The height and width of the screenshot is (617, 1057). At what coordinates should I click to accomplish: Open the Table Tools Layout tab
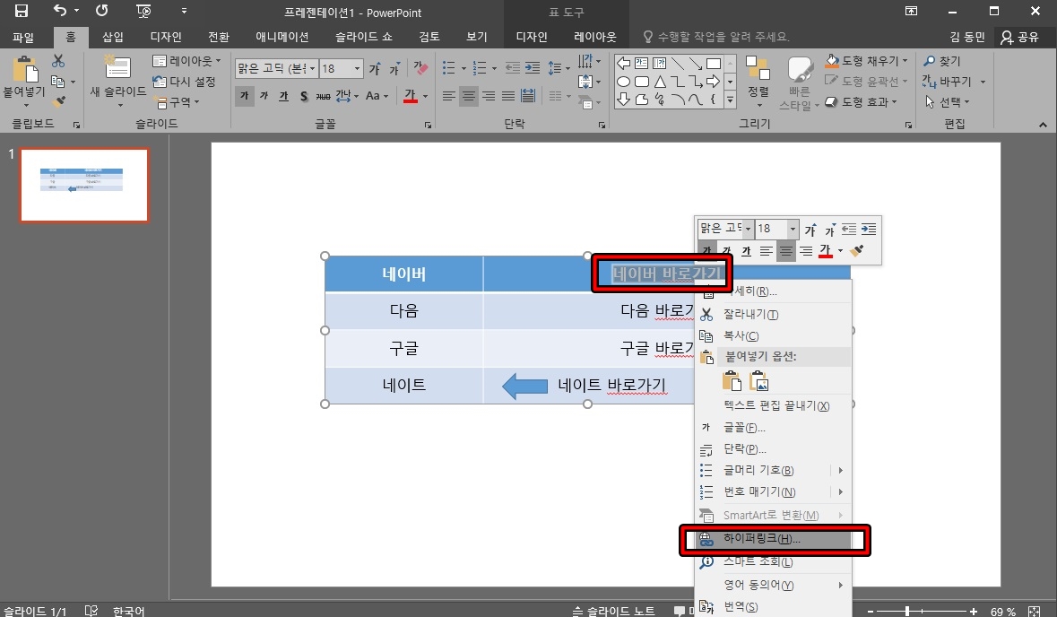click(x=595, y=37)
